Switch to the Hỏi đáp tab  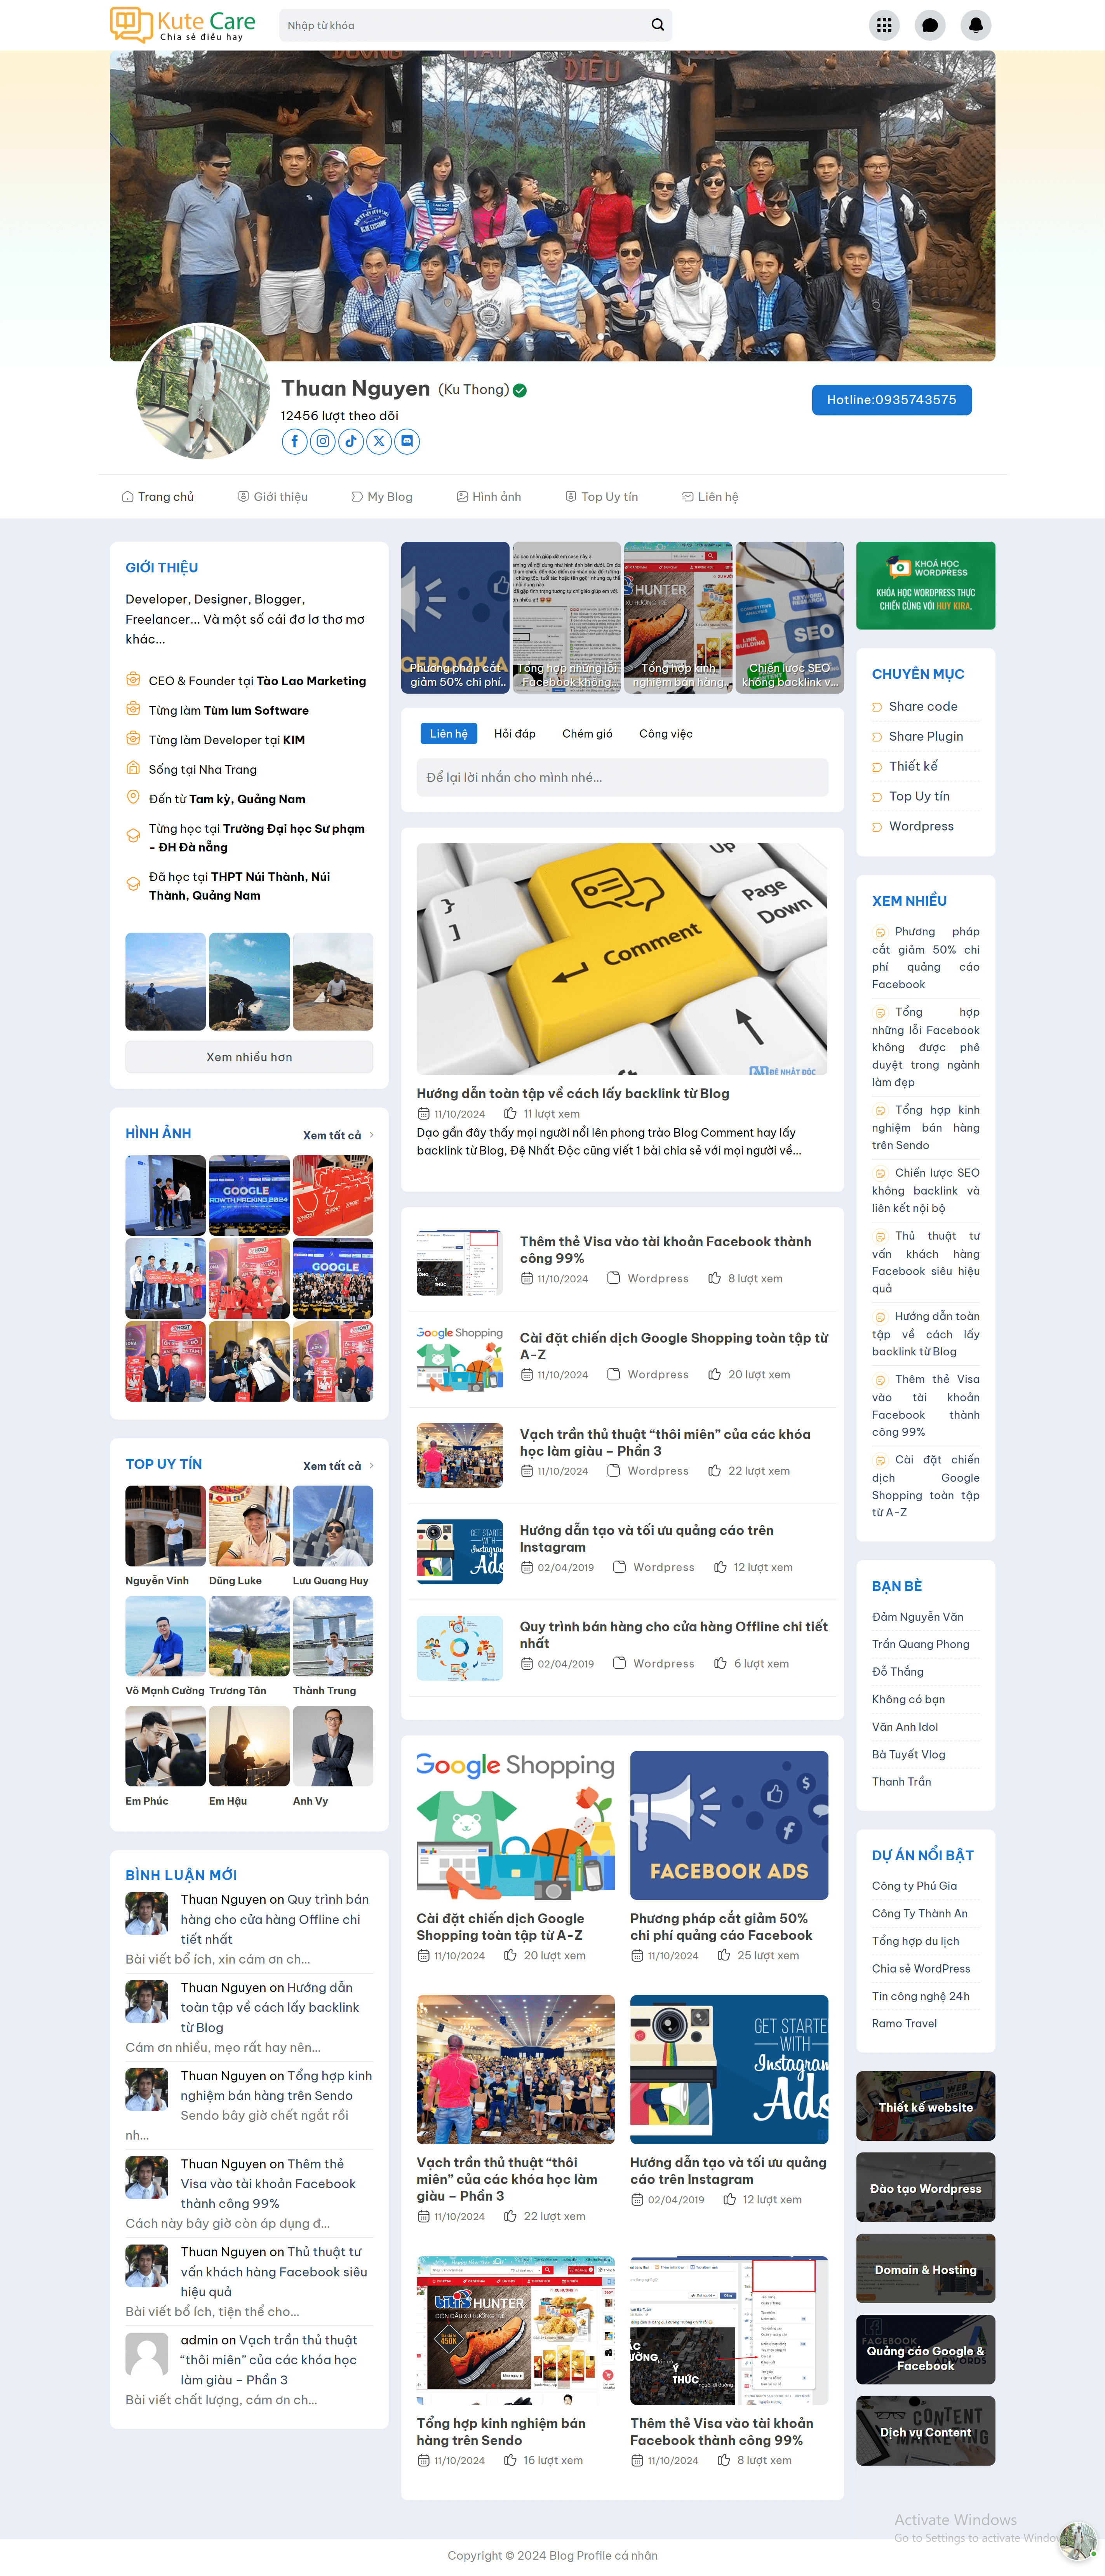[x=515, y=734]
